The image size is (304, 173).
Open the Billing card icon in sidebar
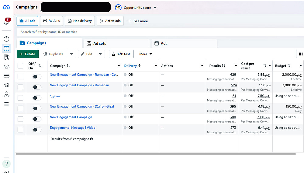(x=6, y=76)
